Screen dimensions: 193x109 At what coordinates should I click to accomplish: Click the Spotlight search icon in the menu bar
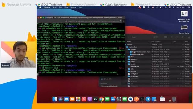(166, 7)
